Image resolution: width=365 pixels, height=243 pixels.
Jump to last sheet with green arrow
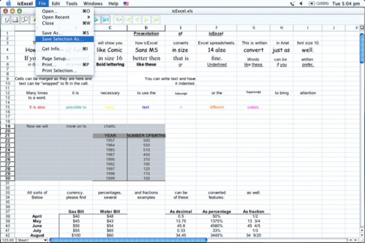[x=156, y=19]
